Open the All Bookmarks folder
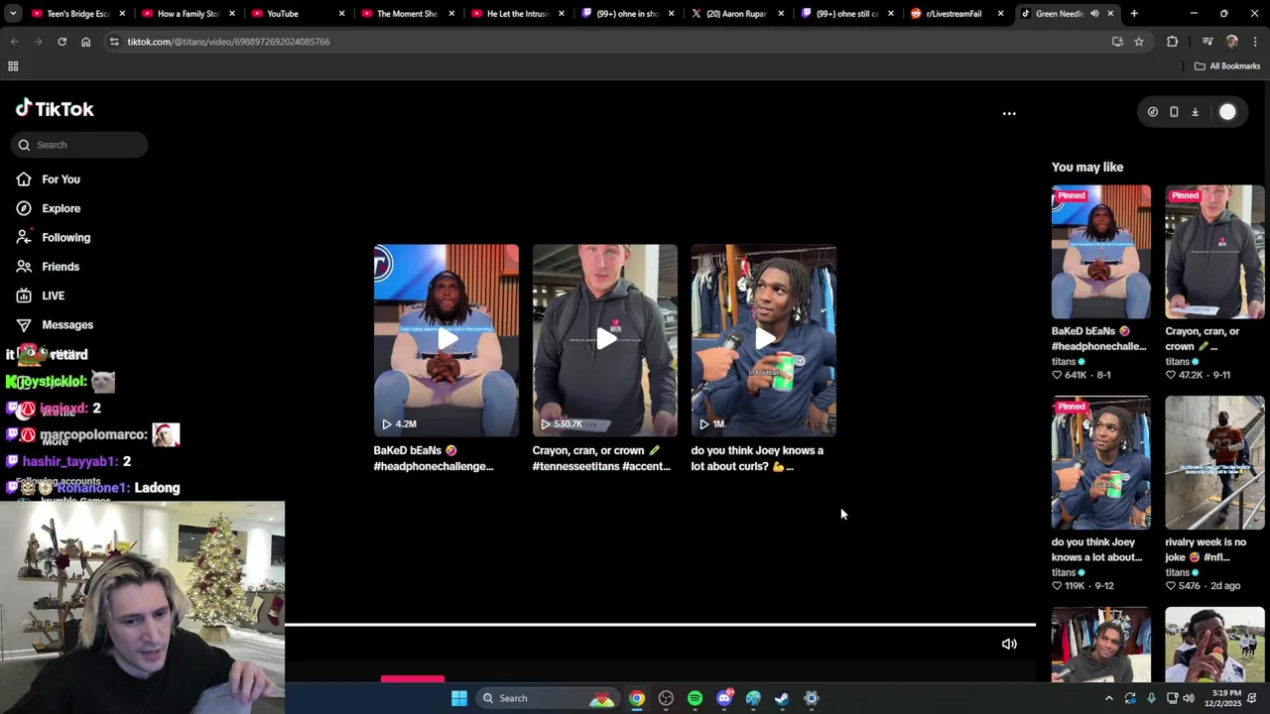Screen dimensions: 1270x714 click(x=1227, y=66)
